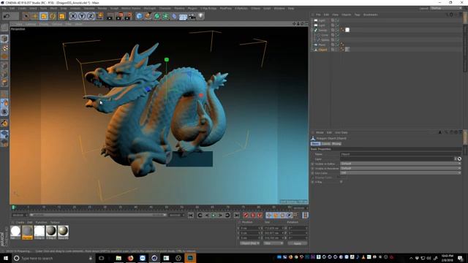Open the Use Color dropdown
This screenshot has height=263, width=468.
pyautogui.click(x=401, y=173)
